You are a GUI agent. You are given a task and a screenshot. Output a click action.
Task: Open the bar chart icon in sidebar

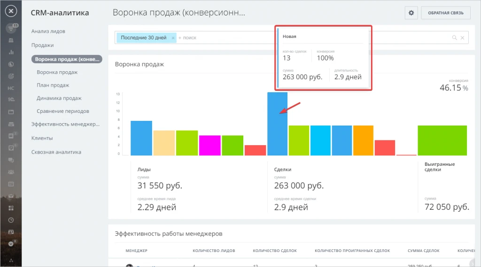click(x=11, y=52)
